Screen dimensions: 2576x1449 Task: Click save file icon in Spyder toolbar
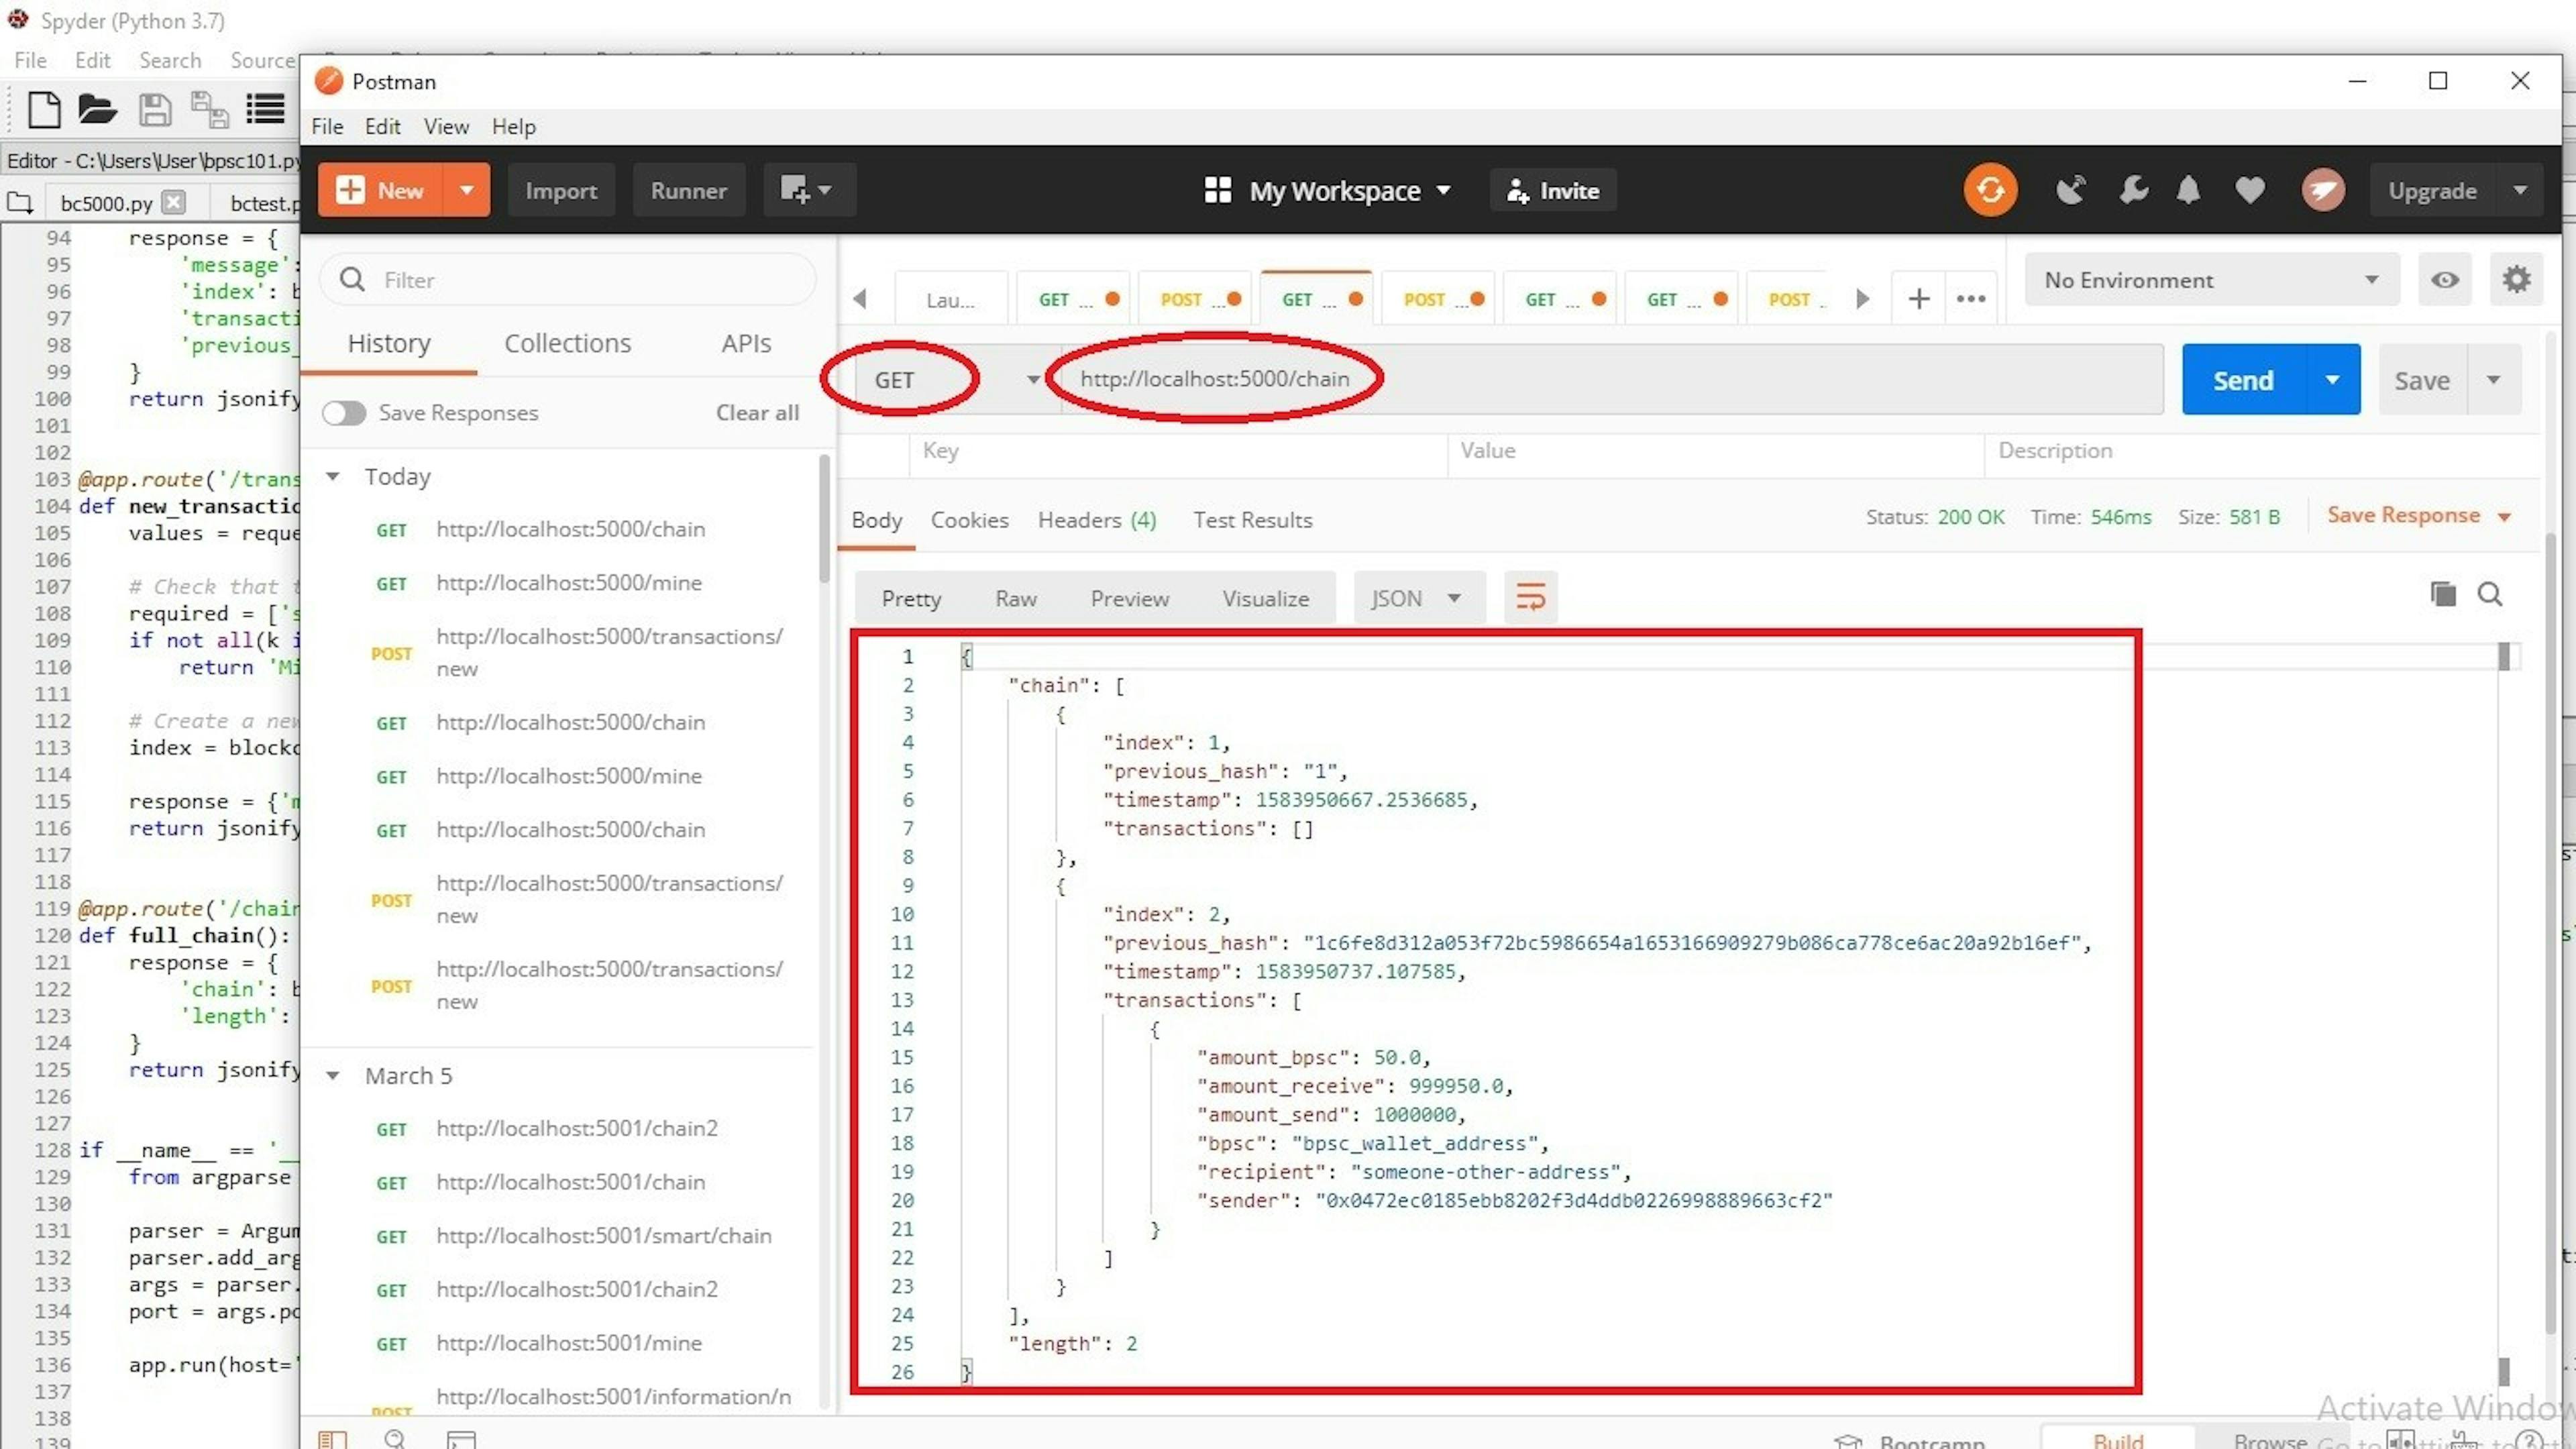(154, 110)
